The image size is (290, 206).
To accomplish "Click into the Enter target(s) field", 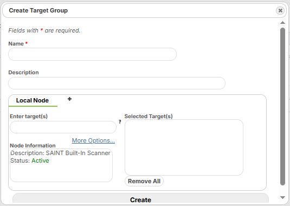I will pos(63,127).
